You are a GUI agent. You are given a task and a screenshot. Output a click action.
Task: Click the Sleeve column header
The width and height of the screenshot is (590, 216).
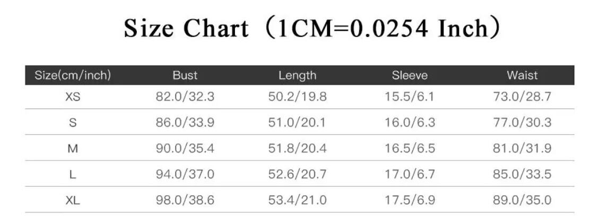(410, 76)
